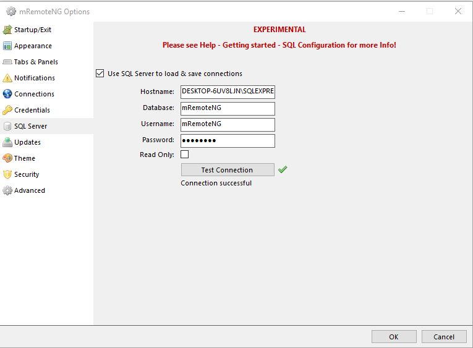Screen dimensions: 473x348
Task: Click the Password field
Action: click(228, 140)
